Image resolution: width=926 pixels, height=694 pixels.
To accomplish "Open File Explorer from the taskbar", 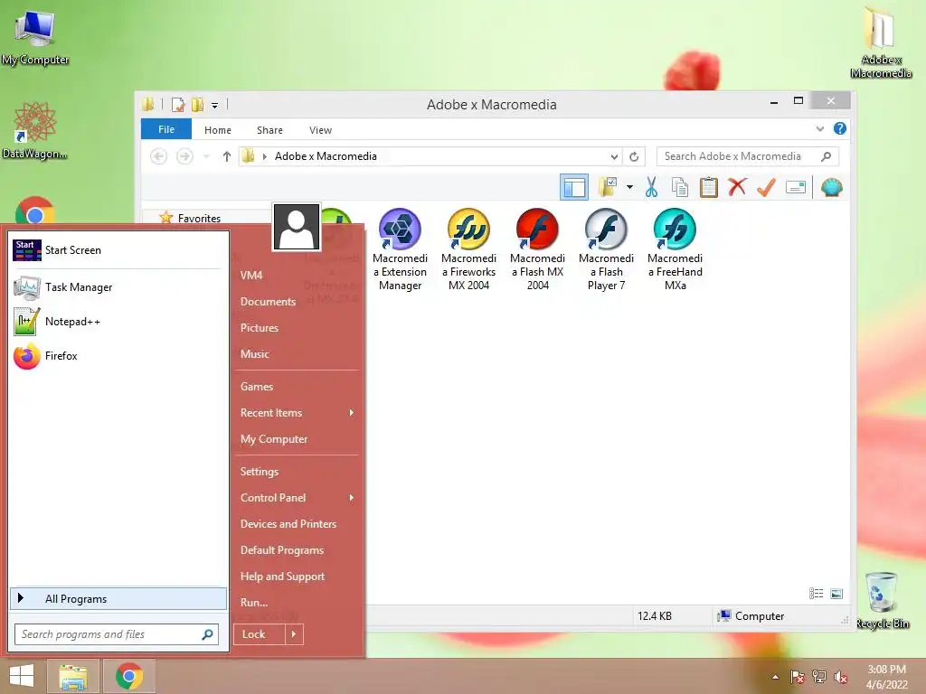I will (x=73, y=676).
